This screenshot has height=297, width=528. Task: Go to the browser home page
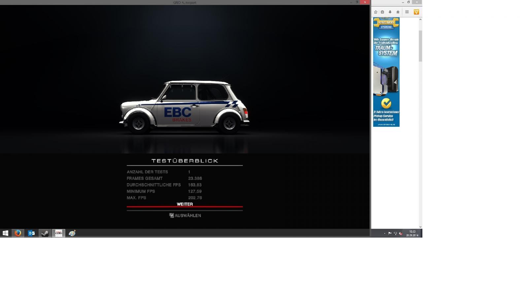tap(398, 12)
